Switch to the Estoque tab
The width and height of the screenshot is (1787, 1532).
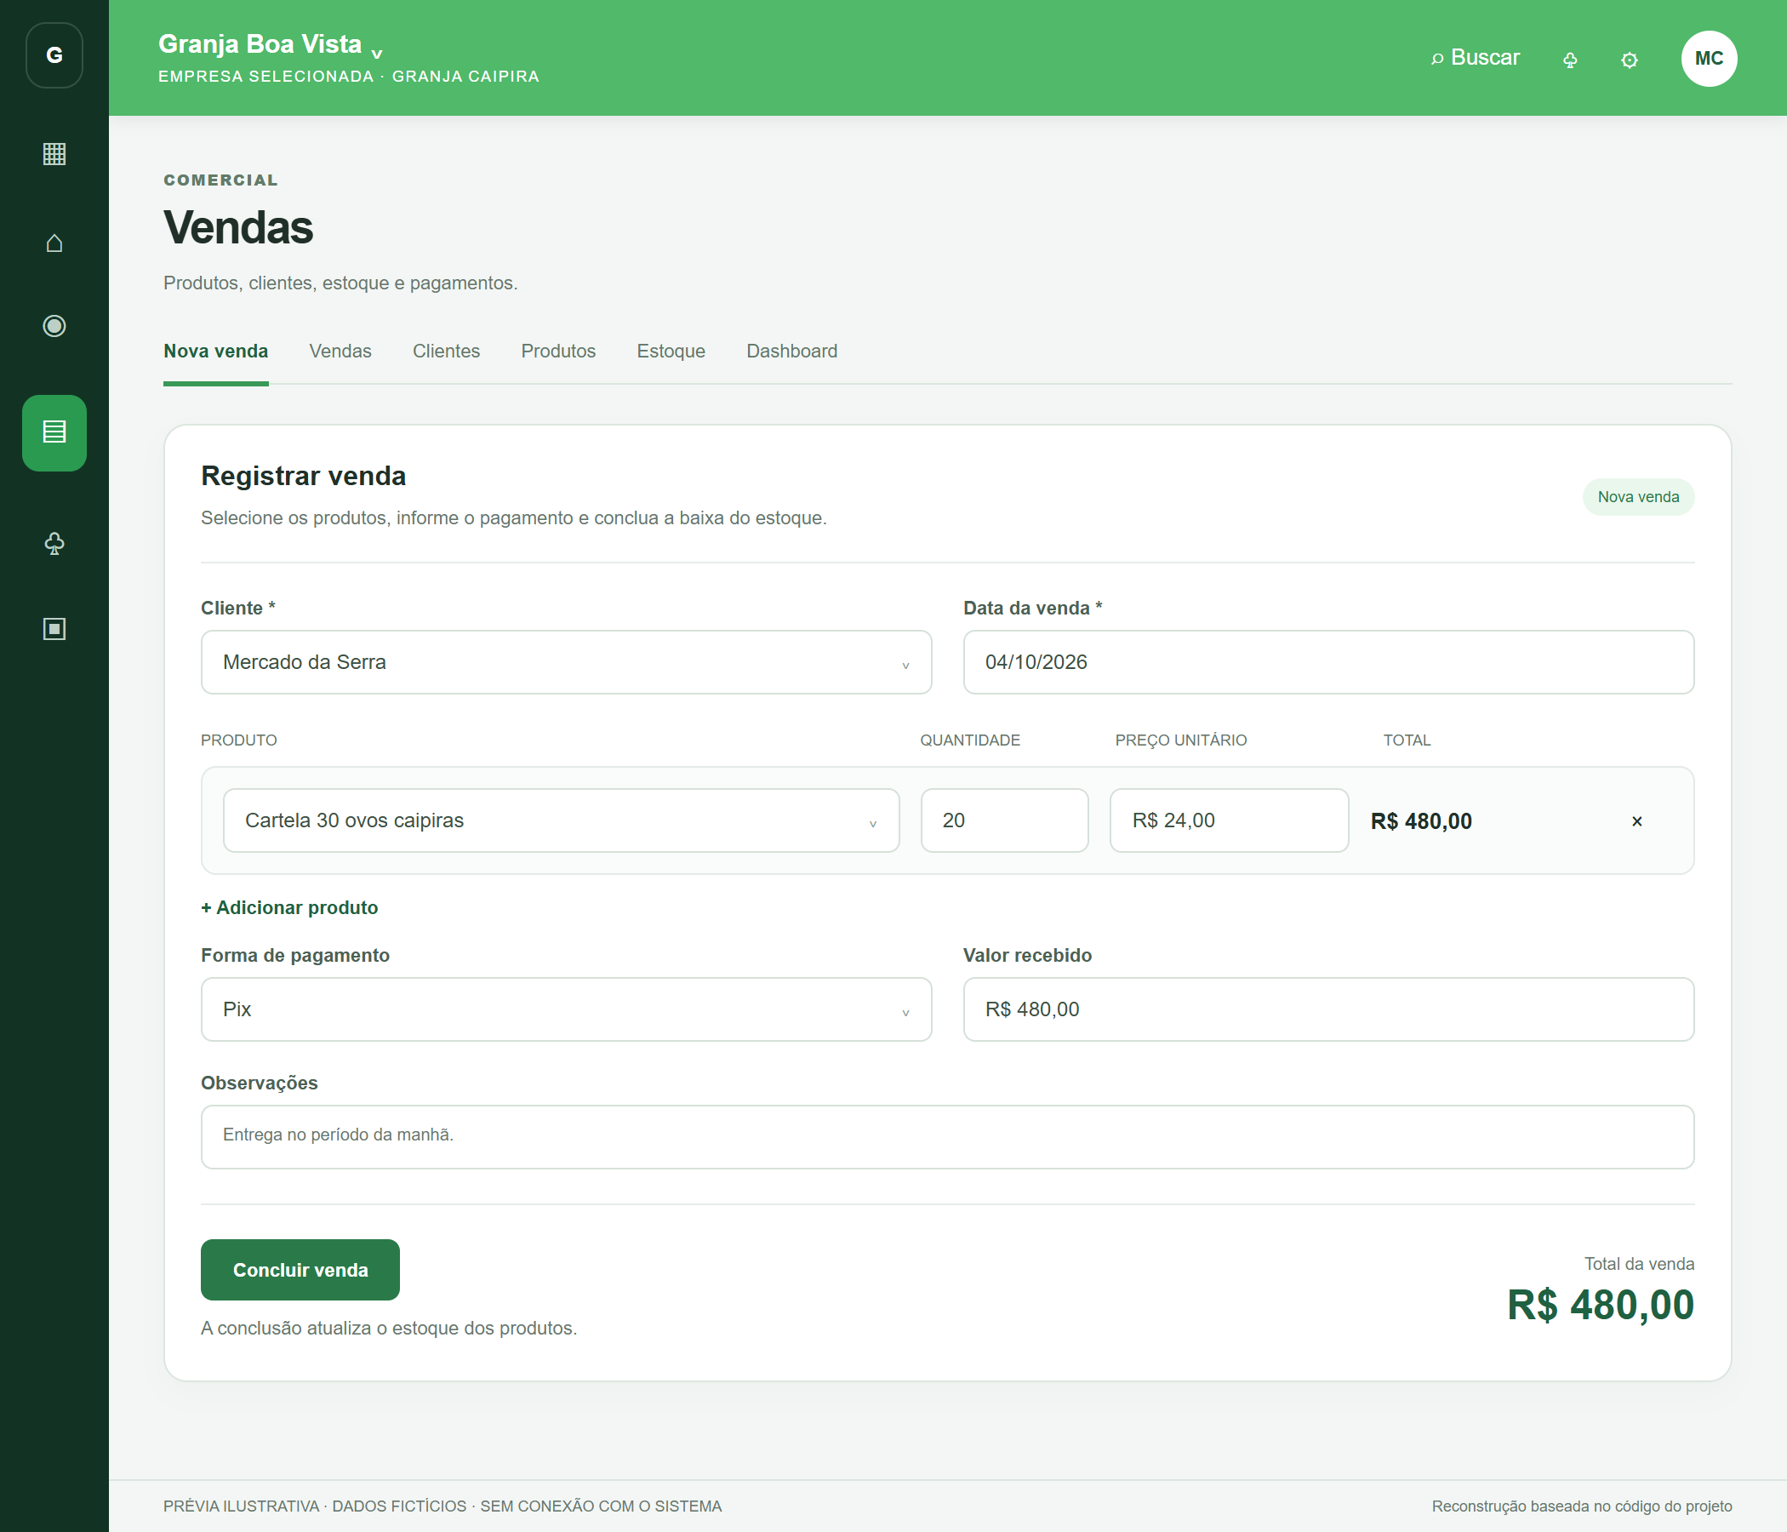pyautogui.click(x=671, y=351)
